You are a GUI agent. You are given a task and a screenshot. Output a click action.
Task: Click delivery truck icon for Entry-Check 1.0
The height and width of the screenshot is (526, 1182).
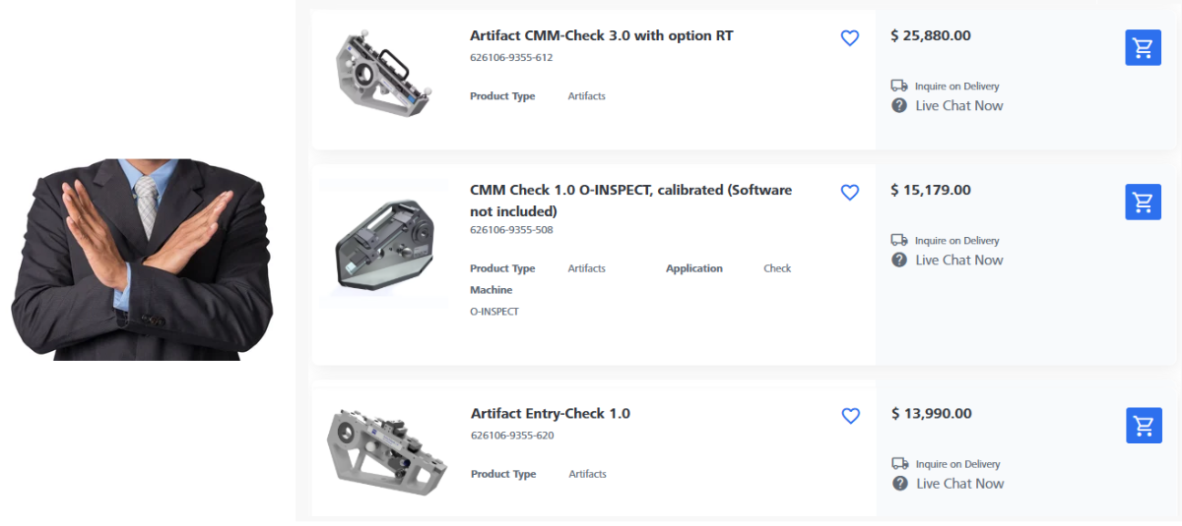pos(900,463)
